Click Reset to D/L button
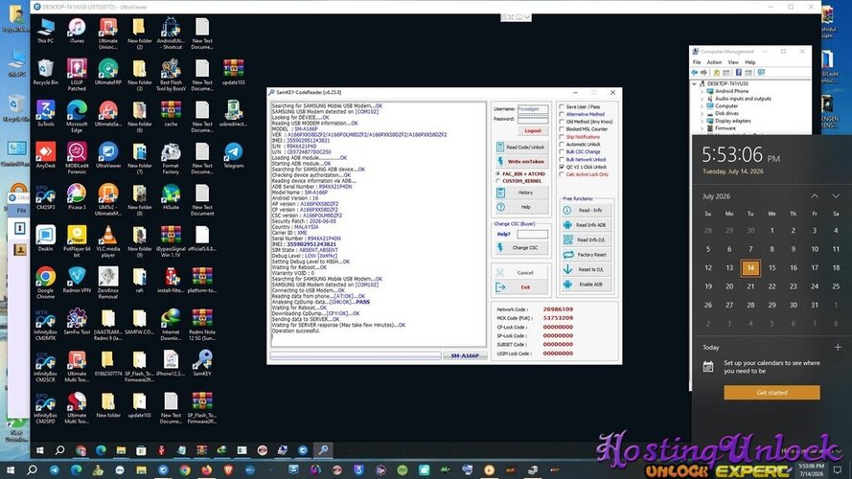 [587, 269]
